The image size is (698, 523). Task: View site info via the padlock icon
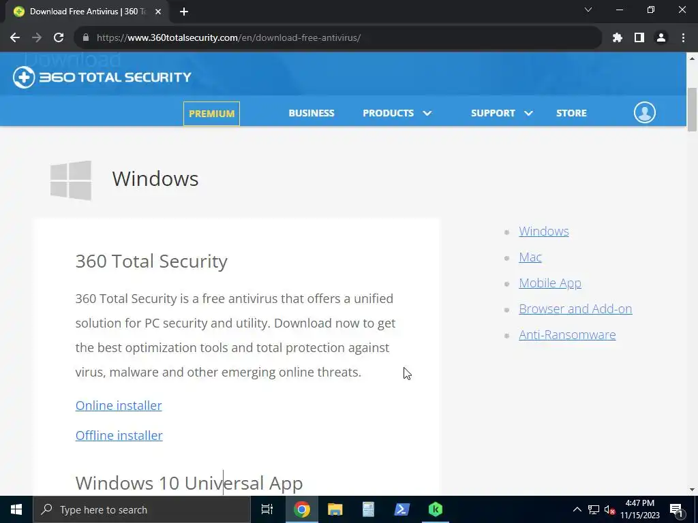pyautogui.click(x=86, y=38)
